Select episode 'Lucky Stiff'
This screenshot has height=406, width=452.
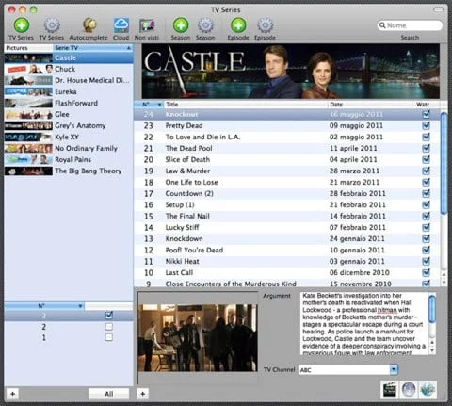click(287, 227)
